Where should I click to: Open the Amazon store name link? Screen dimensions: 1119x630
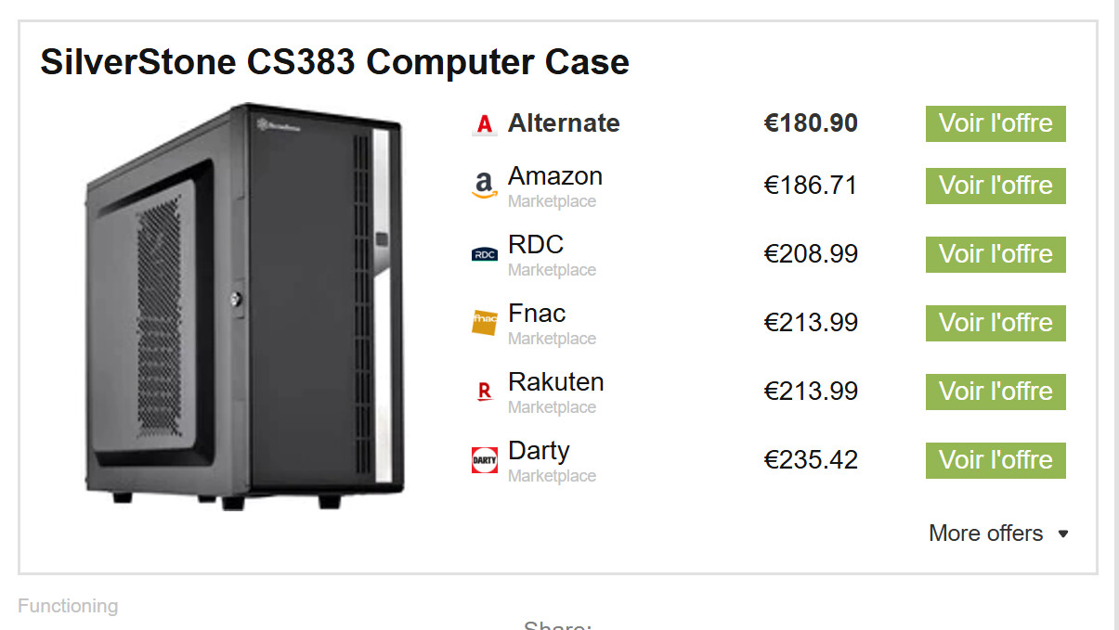tap(555, 176)
